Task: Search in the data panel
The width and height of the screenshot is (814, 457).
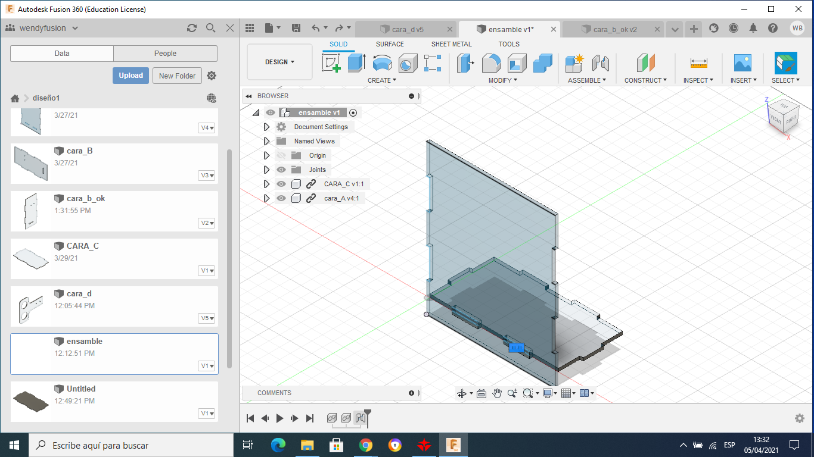Action: (x=210, y=28)
